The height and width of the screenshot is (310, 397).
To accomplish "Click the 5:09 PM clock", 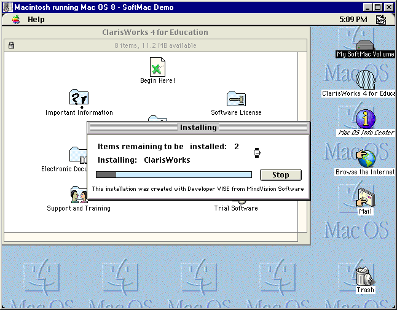I will point(353,20).
